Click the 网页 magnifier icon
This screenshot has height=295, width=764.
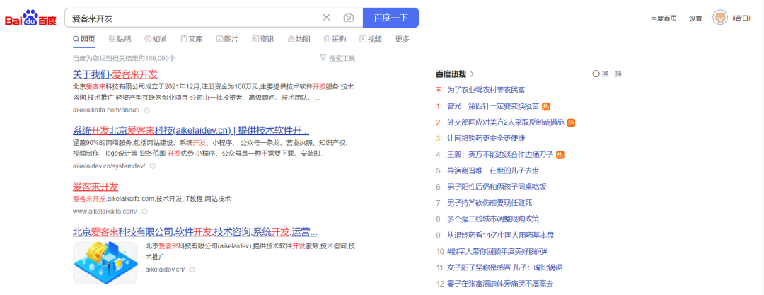point(76,39)
